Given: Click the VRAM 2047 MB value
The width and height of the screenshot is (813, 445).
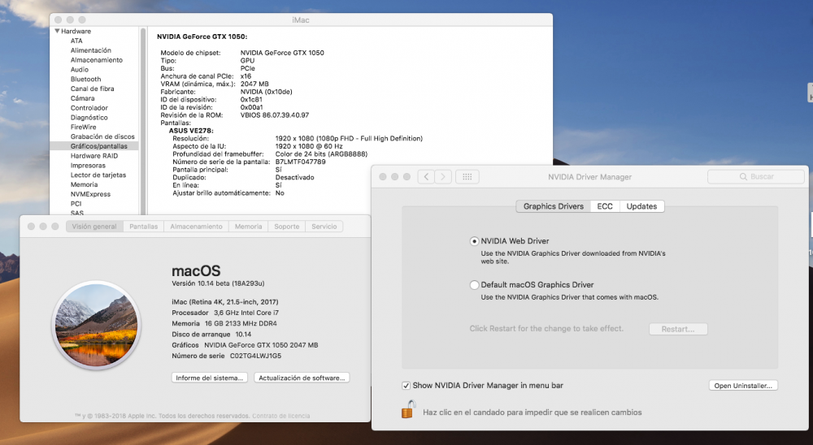Looking at the screenshot, I should point(254,84).
